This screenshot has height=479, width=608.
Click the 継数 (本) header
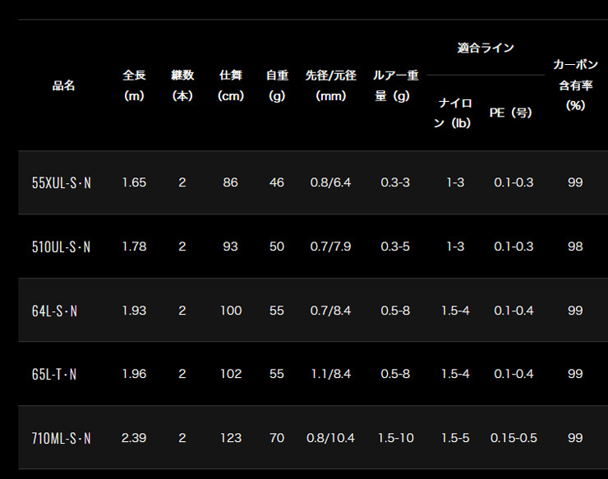[182, 85]
